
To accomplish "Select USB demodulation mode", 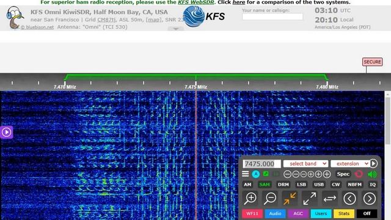I will click(x=319, y=185).
